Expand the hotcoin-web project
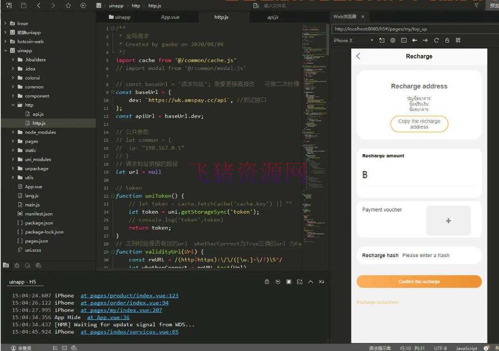The image size is (499, 351). click(x=5, y=42)
